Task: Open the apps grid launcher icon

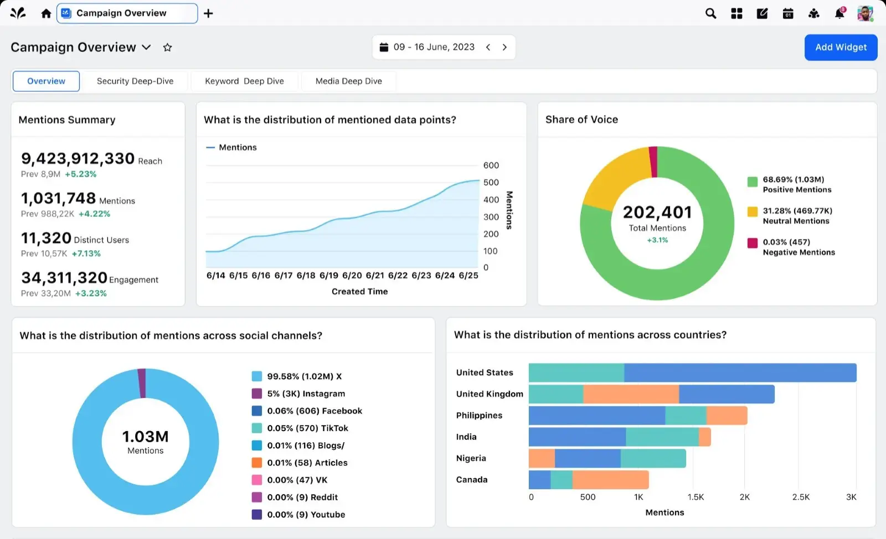Action: 736,13
